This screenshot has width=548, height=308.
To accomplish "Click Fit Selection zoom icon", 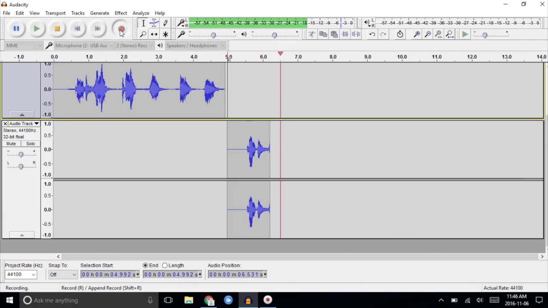I will coord(438,34).
